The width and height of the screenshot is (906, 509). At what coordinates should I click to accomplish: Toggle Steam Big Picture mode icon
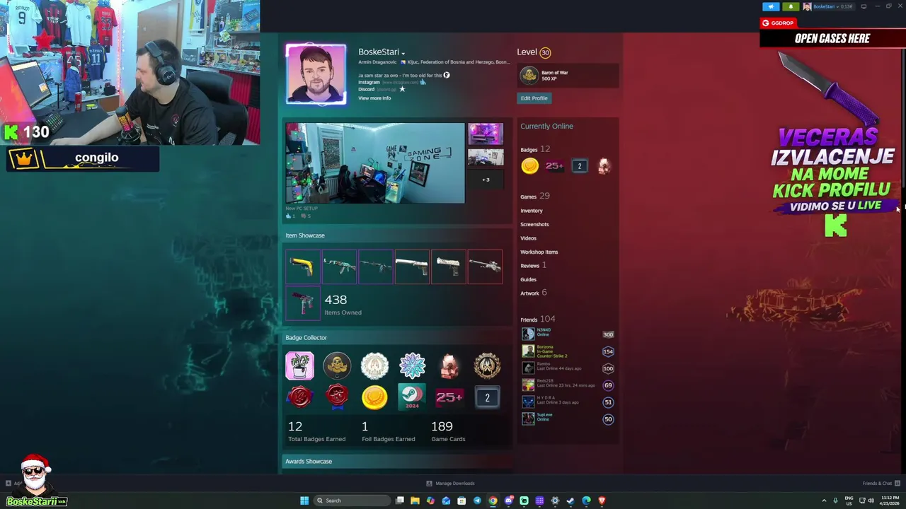864,6
